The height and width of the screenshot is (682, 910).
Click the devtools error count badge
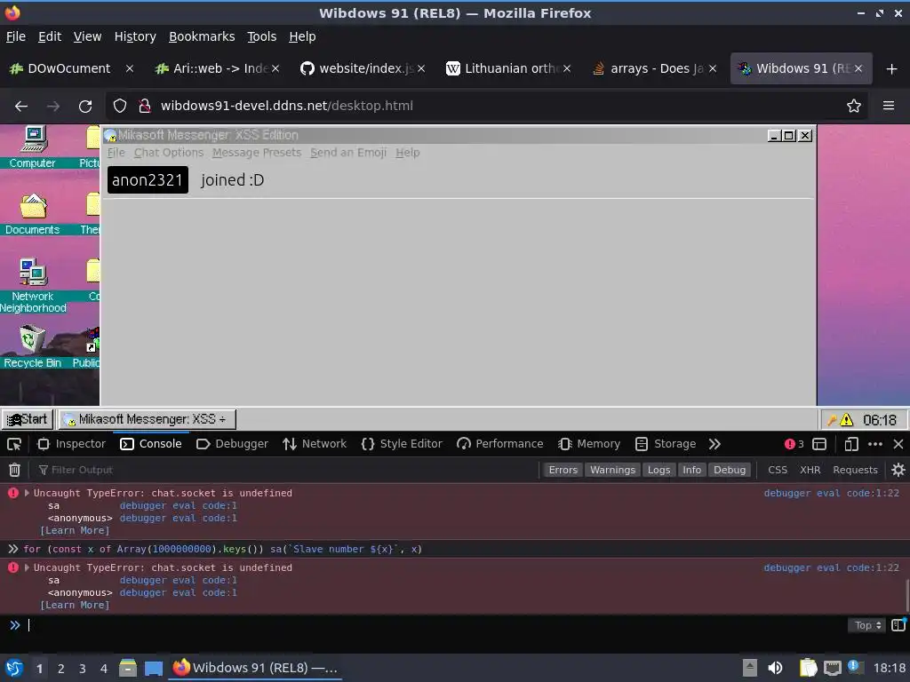[794, 444]
